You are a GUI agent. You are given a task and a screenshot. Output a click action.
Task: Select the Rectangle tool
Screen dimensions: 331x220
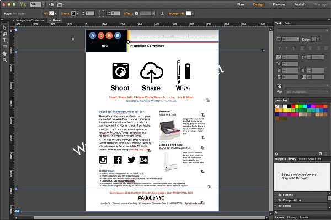[x=4, y=47]
